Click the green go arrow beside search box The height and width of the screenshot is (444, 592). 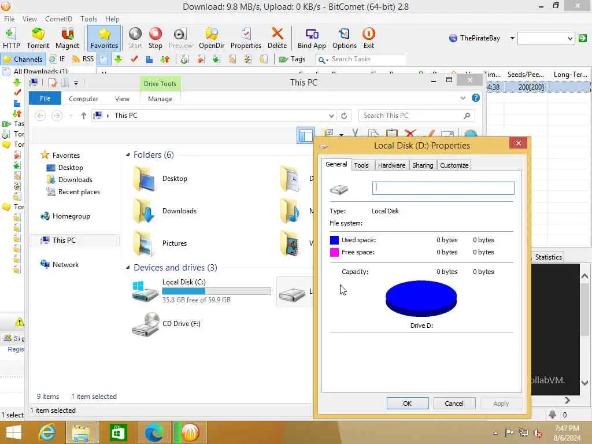pyautogui.click(x=583, y=38)
